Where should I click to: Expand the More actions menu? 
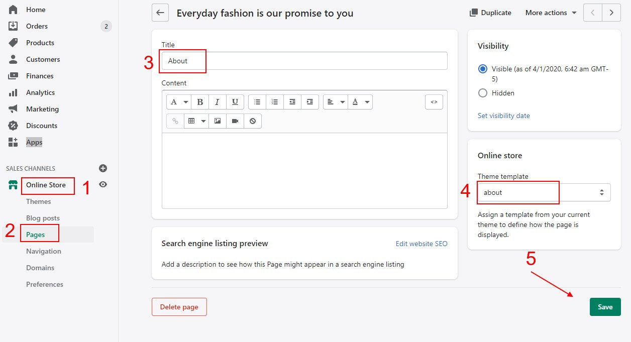551,13
